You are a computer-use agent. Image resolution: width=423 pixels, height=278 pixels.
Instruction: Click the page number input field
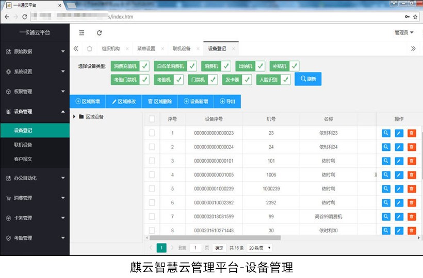(196, 248)
